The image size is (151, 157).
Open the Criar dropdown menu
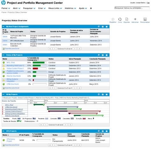42,8
